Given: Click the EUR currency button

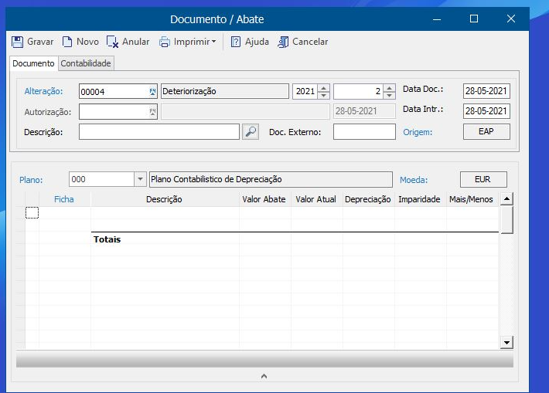Looking at the screenshot, I should [483, 179].
